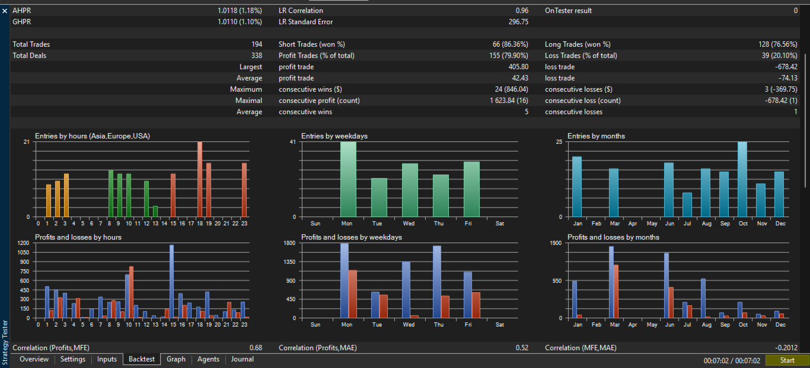The width and height of the screenshot is (810, 368).
Task: Click the March profit bar in monthly chart
Action: pos(611,282)
